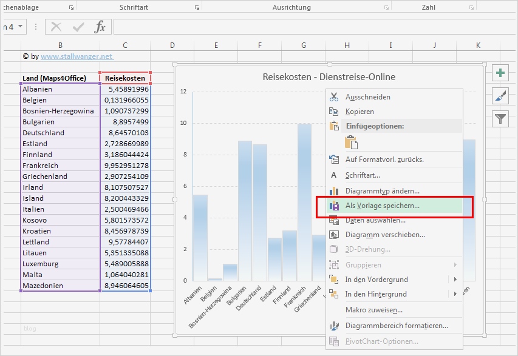Click the paste clipboard icon under Einfügeoptionen
Viewport: 518px width, 356px height.
click(x=351, y=142)
